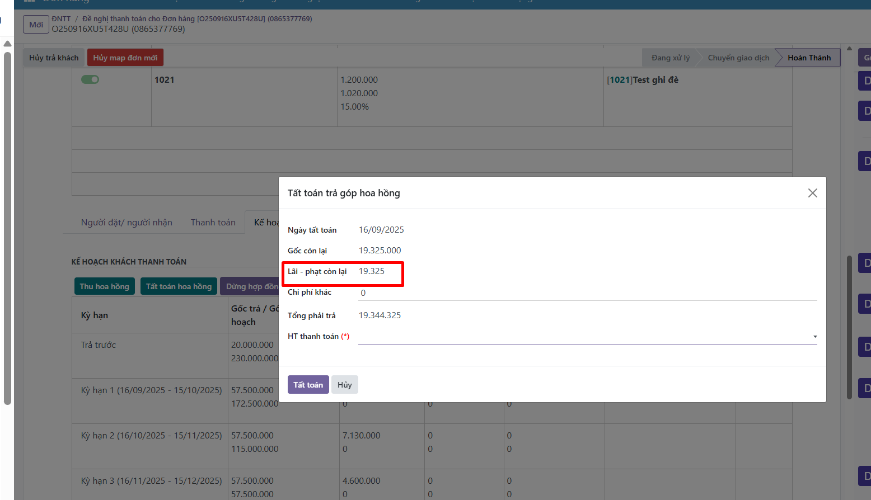Open the Người đặt/ người nhận tab
This screenshot has width=871, height=500.
click(x=127, y=223)
